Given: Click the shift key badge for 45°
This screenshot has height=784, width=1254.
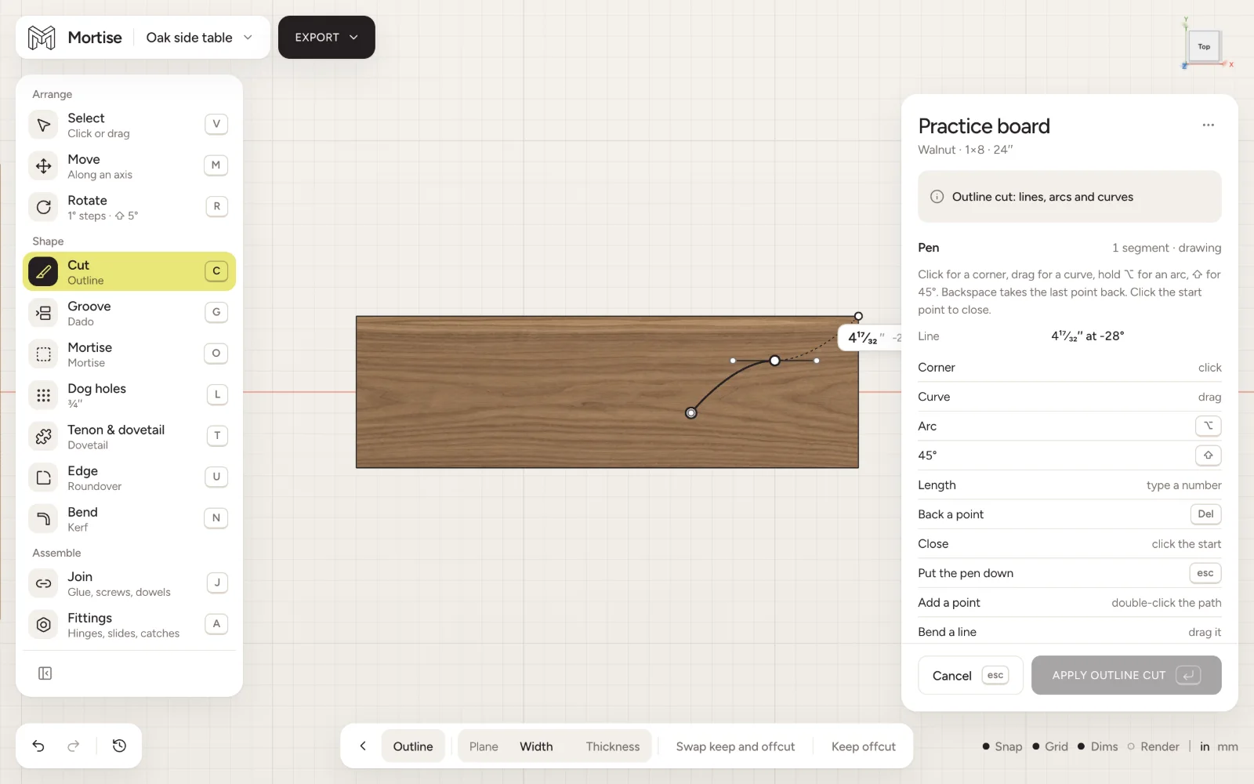Looking at the screenshot, I should tap(1208, 456).
